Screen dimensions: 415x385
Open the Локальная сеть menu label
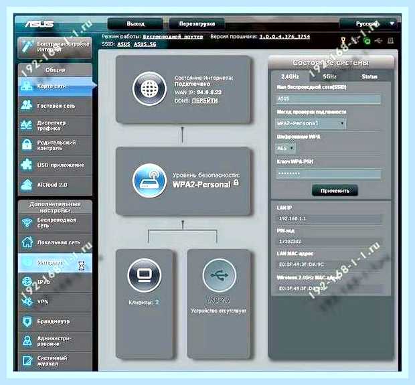pyautogui.click(x=58, y=242)
